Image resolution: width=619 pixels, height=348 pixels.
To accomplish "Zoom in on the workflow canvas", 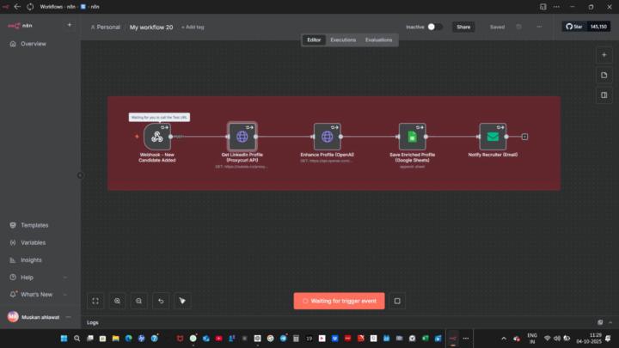I will [x=117, y=301].
